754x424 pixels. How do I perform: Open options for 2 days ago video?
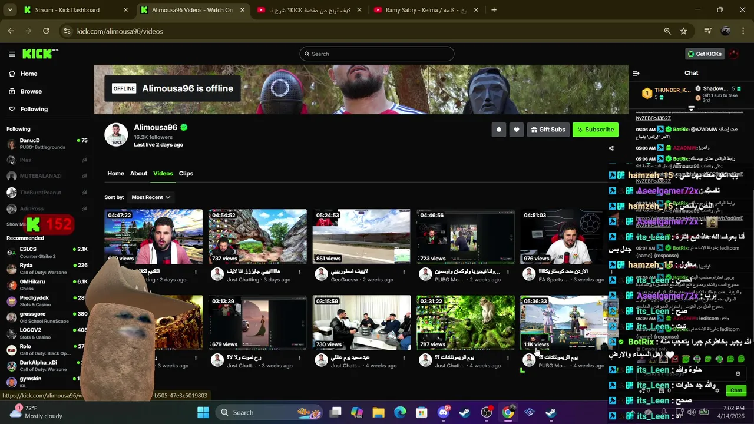pyautogui.click(x=196, y=272)
